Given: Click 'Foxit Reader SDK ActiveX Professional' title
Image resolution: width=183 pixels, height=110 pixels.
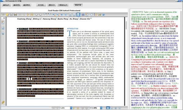Looking at the screenshot, I should (x=64, y=10).
